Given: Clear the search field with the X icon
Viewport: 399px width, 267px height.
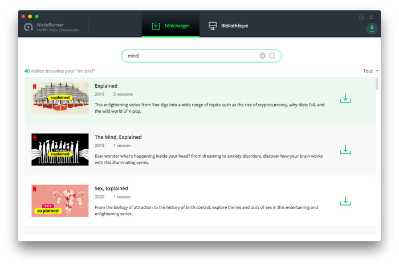Looking at the screenshot, I should (x=263, y=56).
